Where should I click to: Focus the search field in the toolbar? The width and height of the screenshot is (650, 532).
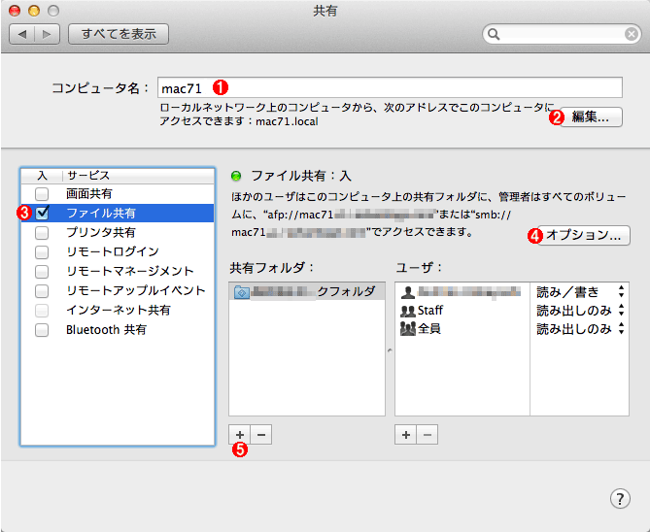(x=562, y=34)
